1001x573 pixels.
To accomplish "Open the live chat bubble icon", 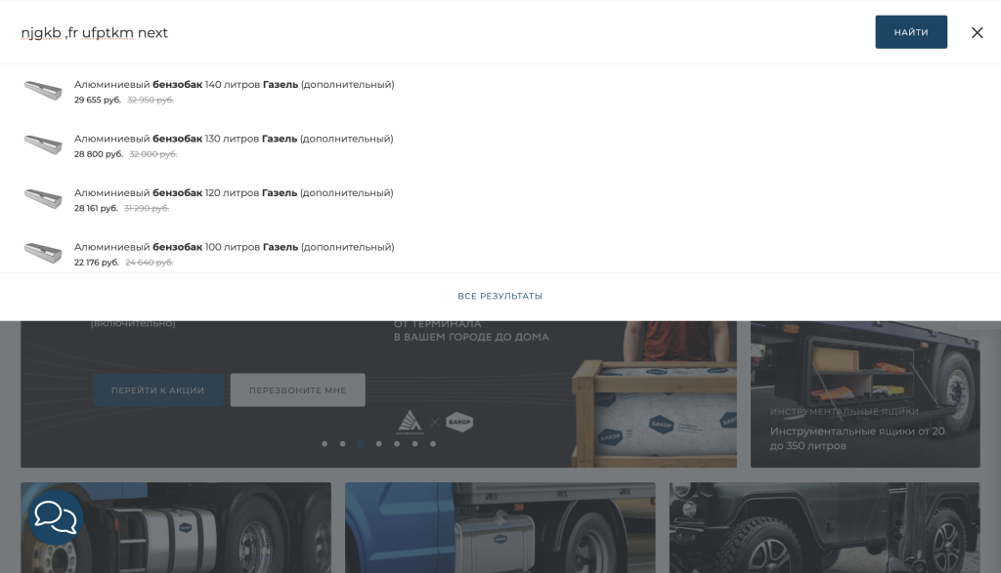I will 55,516.
